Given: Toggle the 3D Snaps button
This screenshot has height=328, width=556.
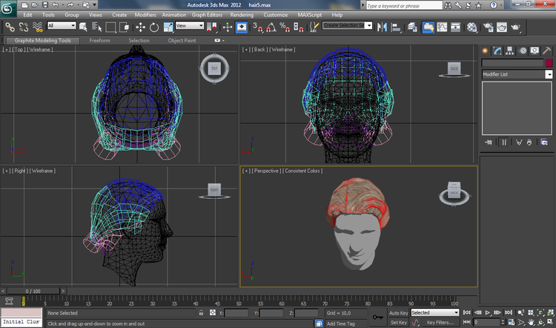Looking at the screenshot, I should point(257,27).
